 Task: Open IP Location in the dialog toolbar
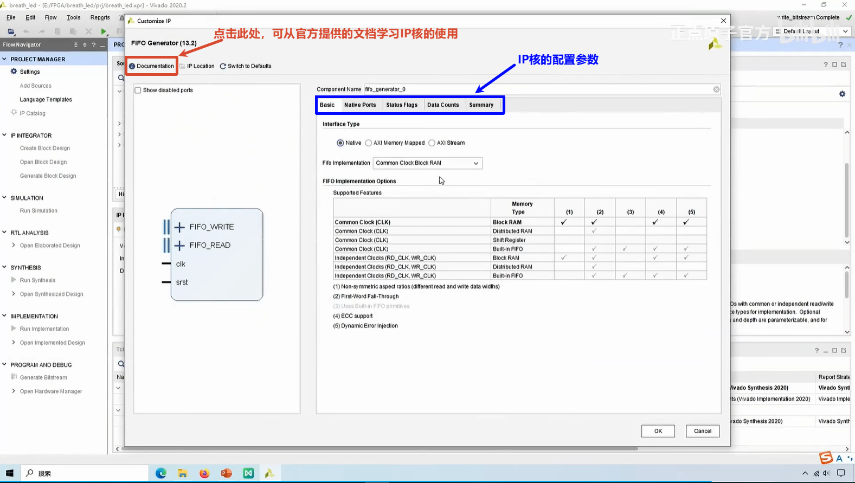[x=197, y=66]
